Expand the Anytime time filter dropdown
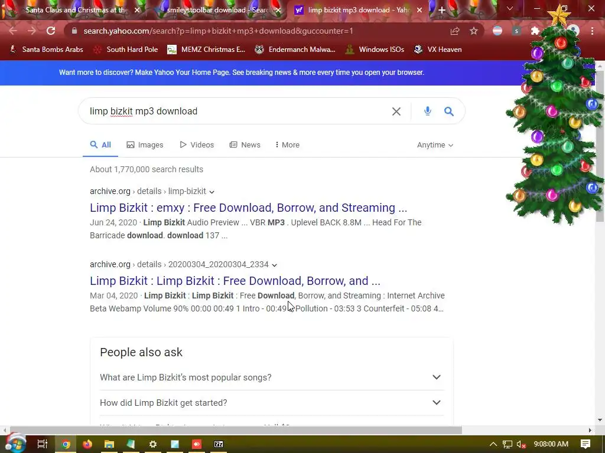The width and height of the screenshot is (605, 453). [435, 145]
